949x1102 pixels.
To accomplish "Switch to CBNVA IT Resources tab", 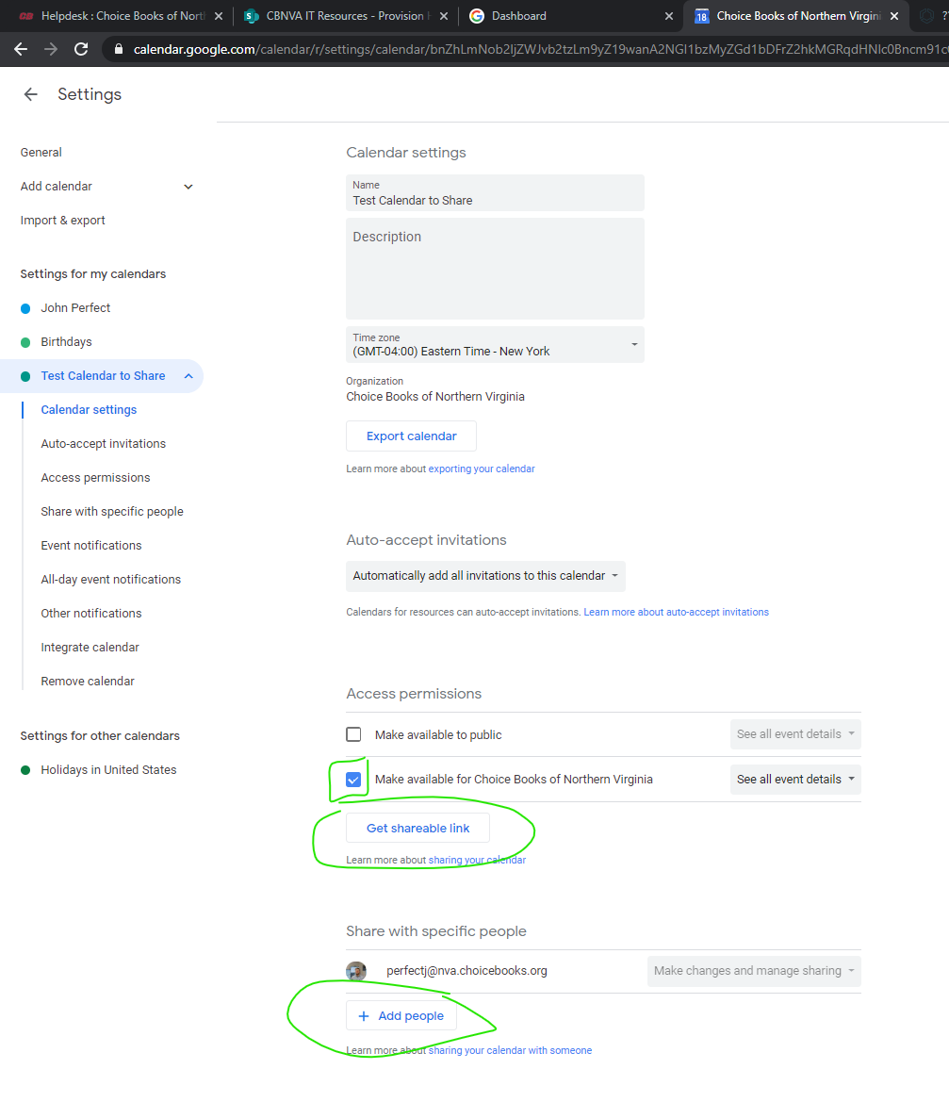I will (346, 16).
